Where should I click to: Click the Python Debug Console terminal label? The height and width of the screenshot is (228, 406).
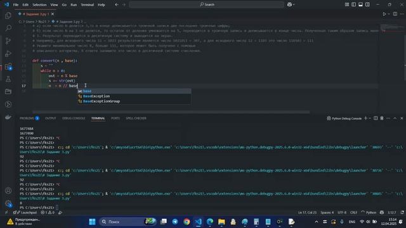point(344,118)
